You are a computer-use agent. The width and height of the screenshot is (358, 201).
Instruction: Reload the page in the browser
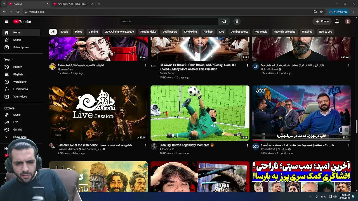(x=18, y=12)
